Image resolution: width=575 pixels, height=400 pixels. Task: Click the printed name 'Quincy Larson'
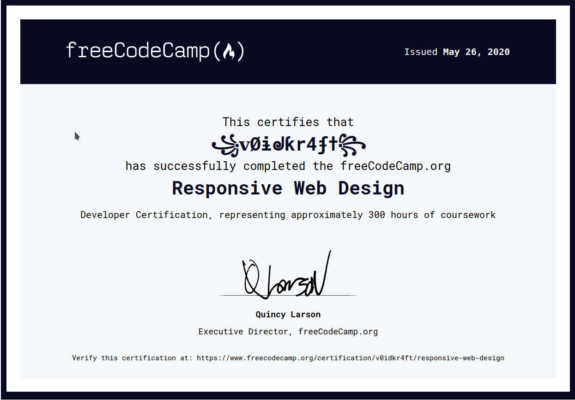[288, 315]
